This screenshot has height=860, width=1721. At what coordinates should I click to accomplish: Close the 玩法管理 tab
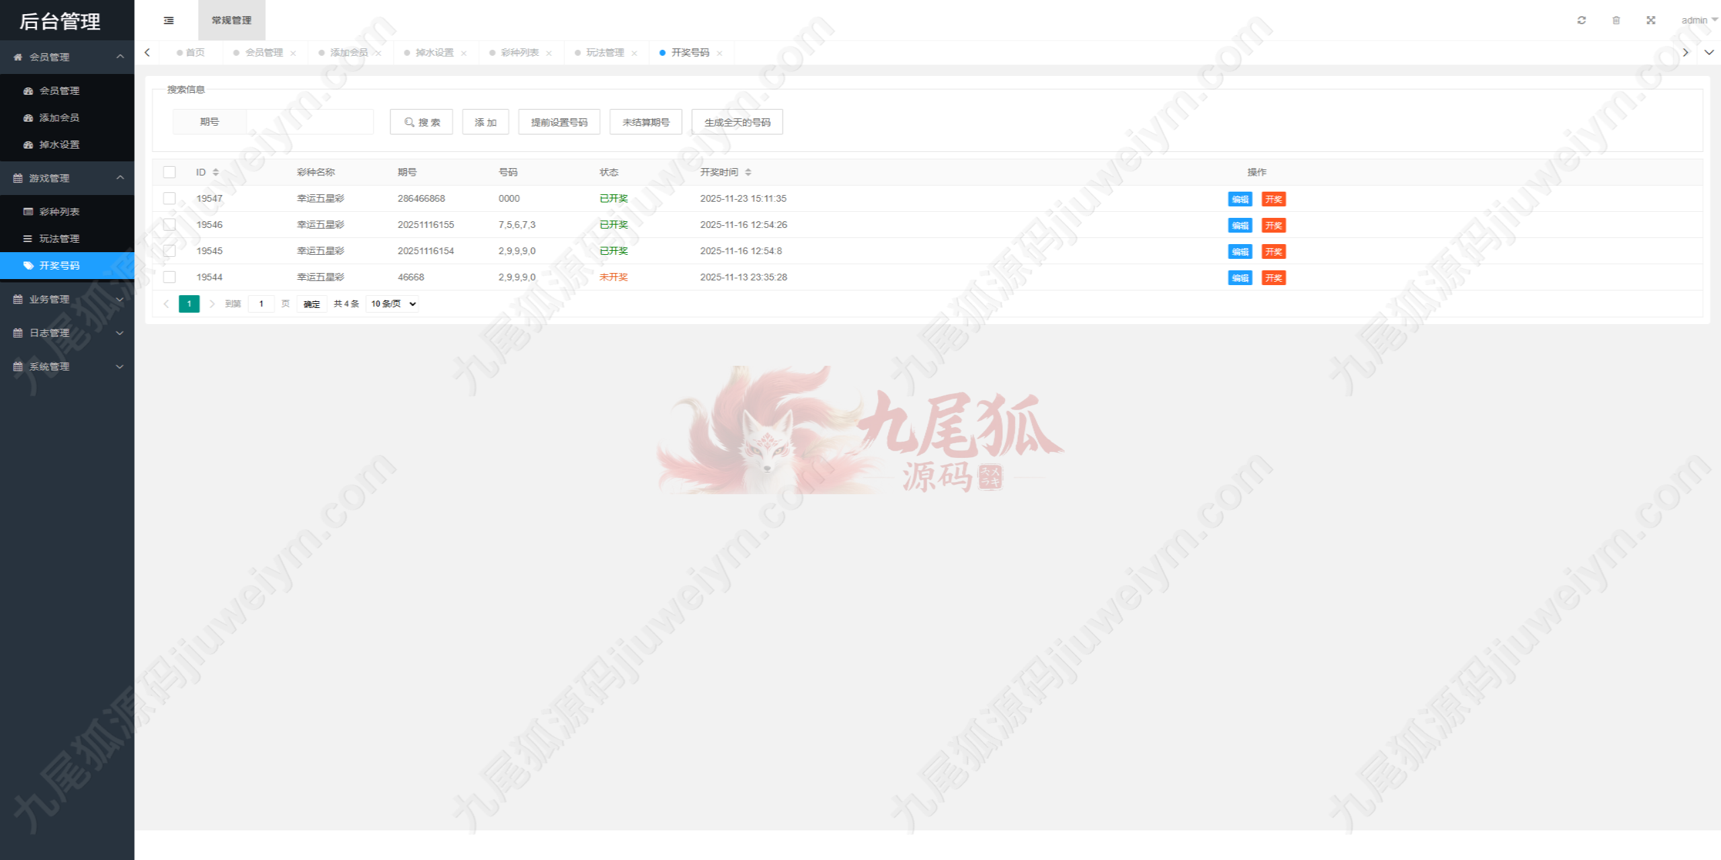(634, 53)
